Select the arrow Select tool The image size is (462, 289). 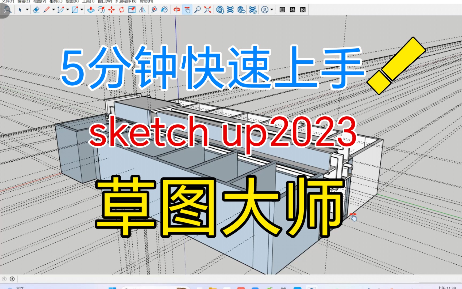pos(20,10)
